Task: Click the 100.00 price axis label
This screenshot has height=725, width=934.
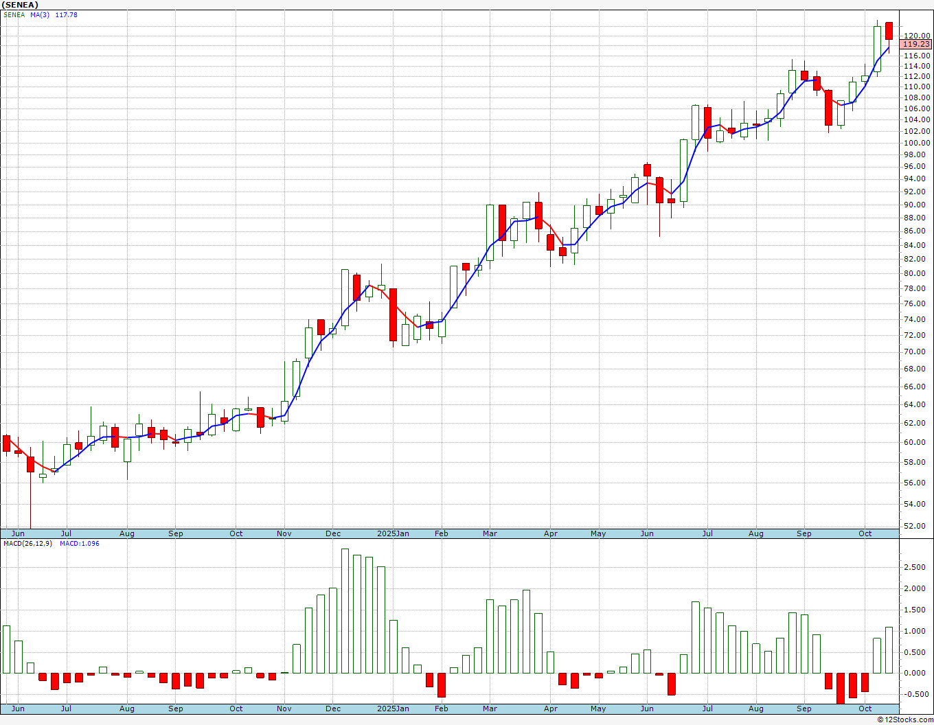Action: (x=918, y=143)
